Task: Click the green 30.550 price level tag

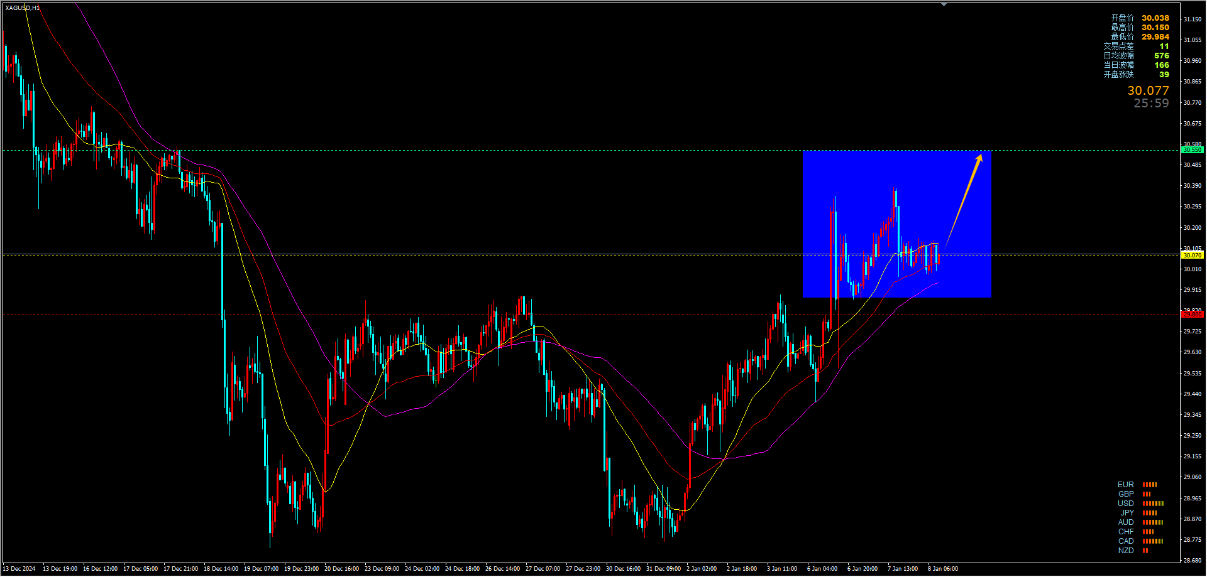Action: (x=1192, y=150)
